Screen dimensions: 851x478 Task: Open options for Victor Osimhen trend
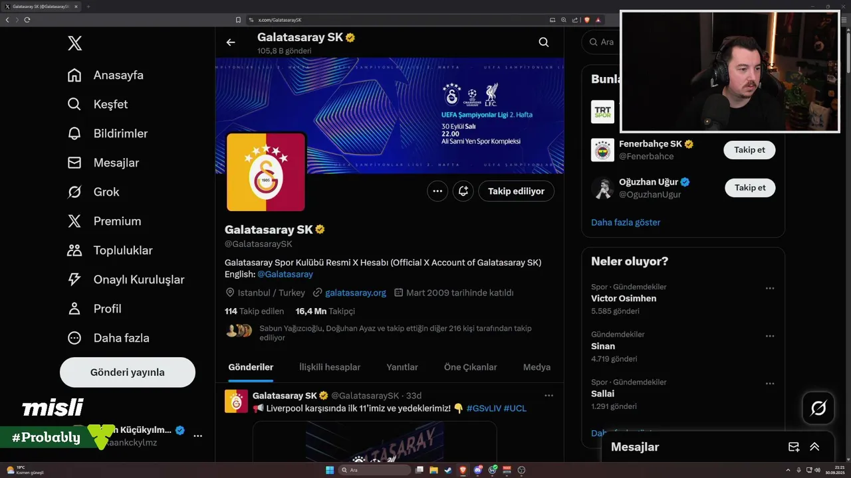[x=770, y=288]
